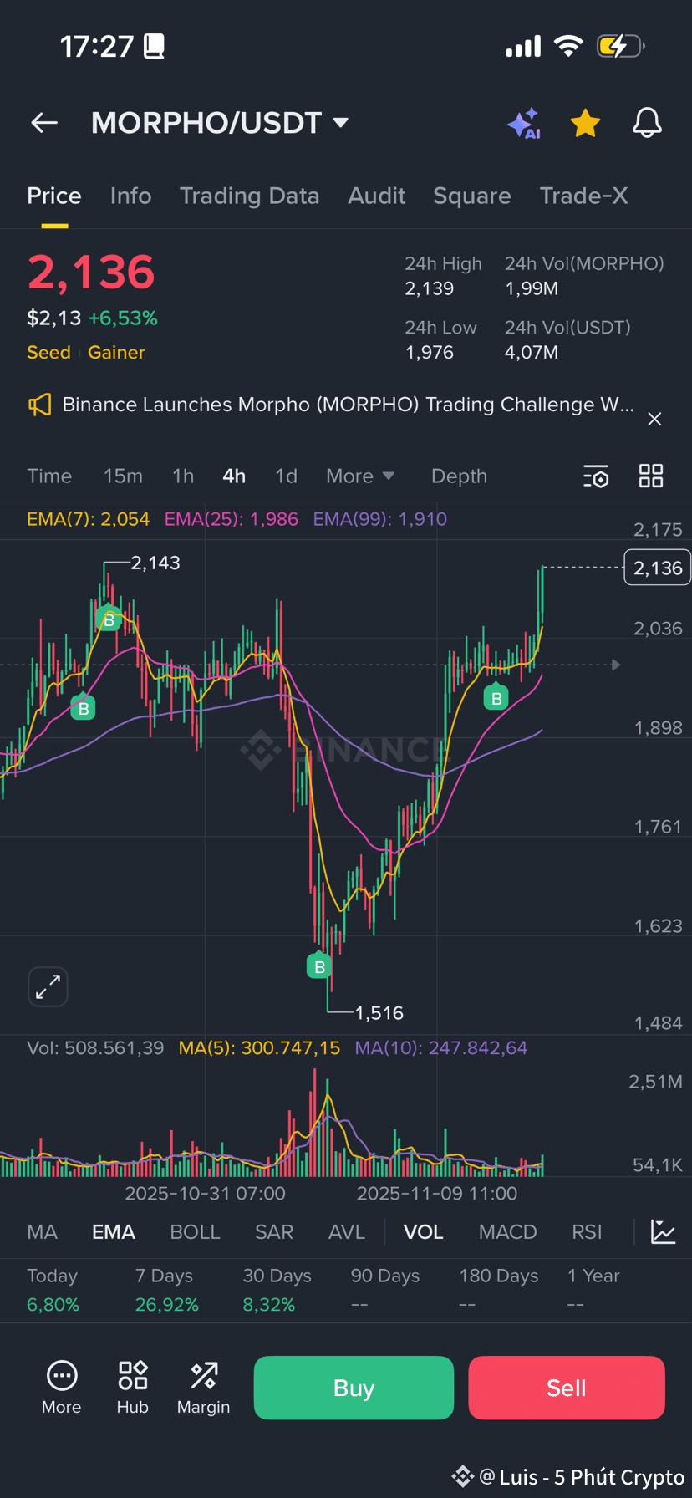This screenshot has height=1498, width=692.
Task: Select the 4h interval
Action: 234,476
